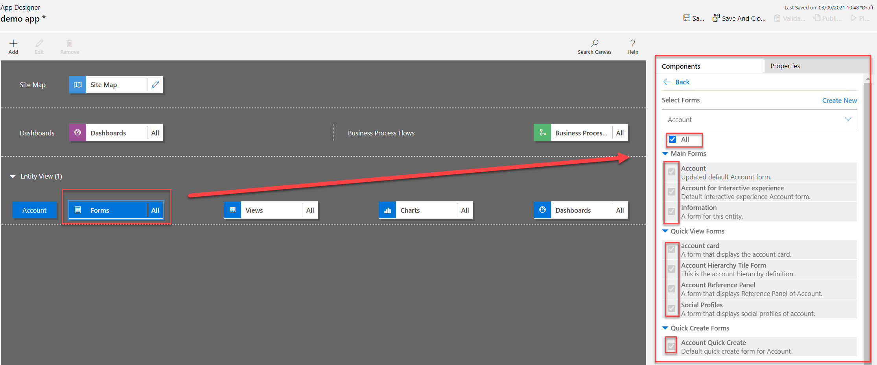Click the Help question mark icon
The image size is (877, 365).
click(632, 42)
